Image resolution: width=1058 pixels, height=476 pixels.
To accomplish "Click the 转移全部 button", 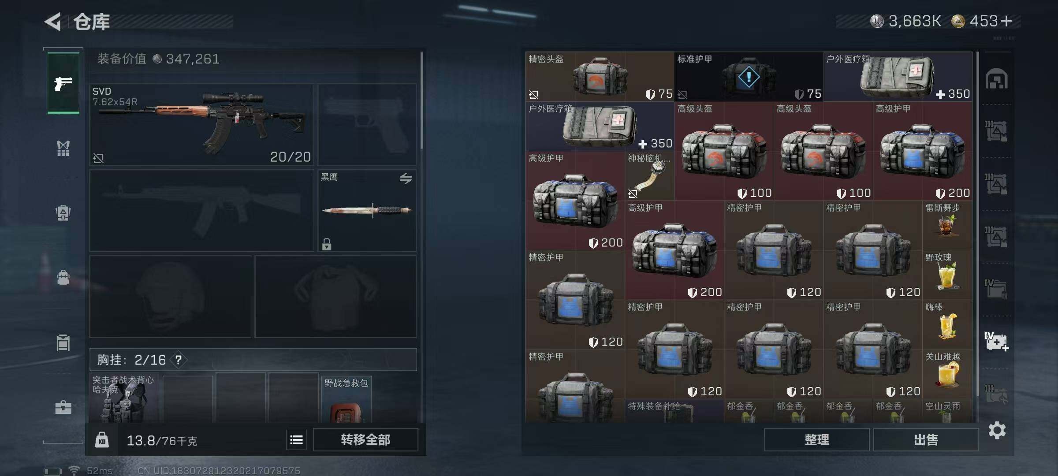I will (365, 439).
